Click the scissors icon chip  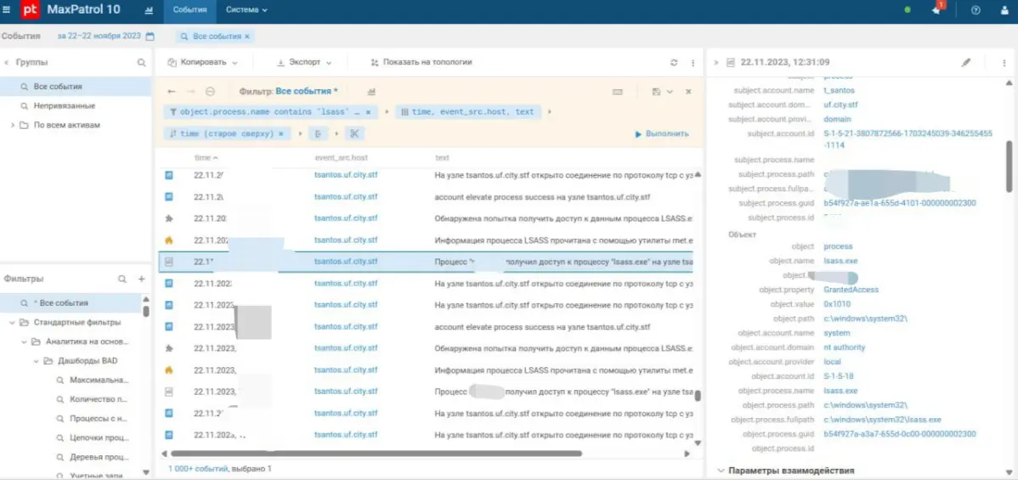[x=353, y=133]
